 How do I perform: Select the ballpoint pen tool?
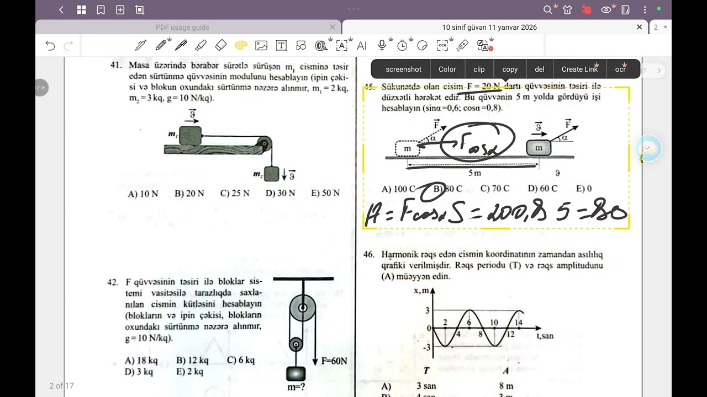click(x=181, y=46)
